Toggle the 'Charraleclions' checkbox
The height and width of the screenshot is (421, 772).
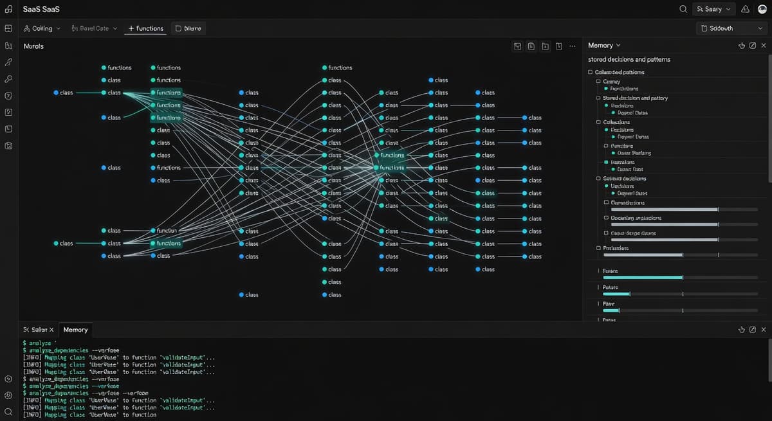pos(606,202)
